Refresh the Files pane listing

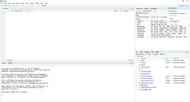tap(188, 54)
